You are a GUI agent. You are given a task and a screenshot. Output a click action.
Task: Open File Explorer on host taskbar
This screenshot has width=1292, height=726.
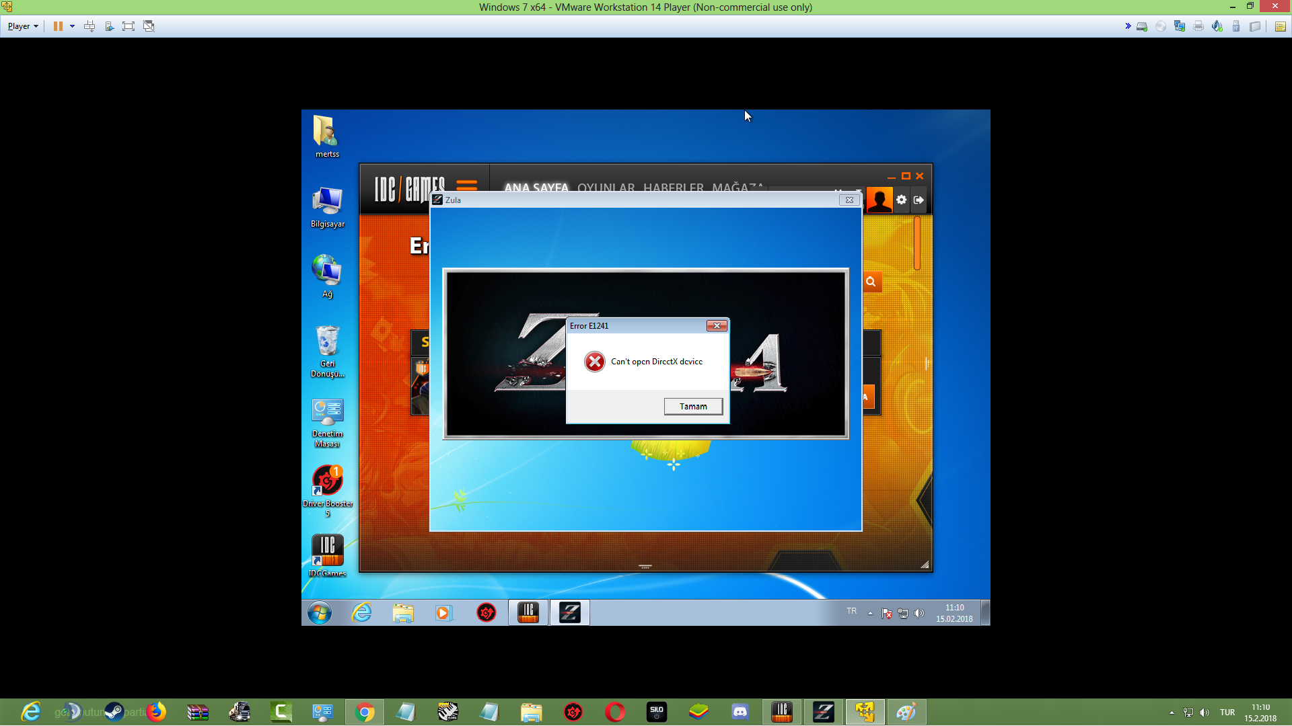click(532, 712)
